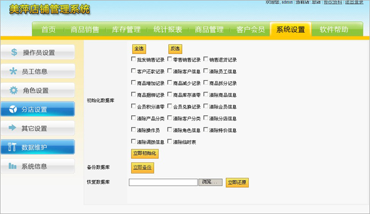Enable the 商品库存清零 checkbox
The width and height of the screenshot is (370, 214).
click(x=169, y=94)
